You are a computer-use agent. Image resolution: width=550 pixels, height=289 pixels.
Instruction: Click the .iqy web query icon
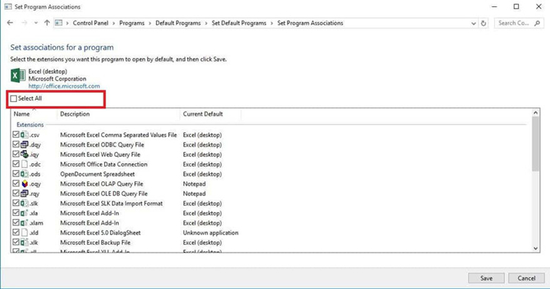(25, 155)
